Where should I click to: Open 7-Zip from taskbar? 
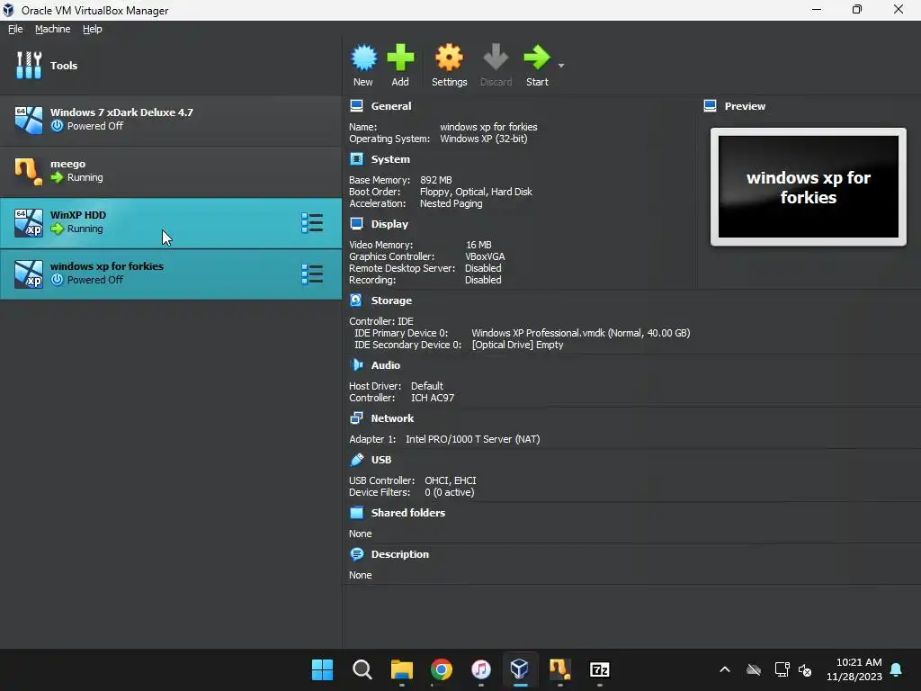point(600,669)
